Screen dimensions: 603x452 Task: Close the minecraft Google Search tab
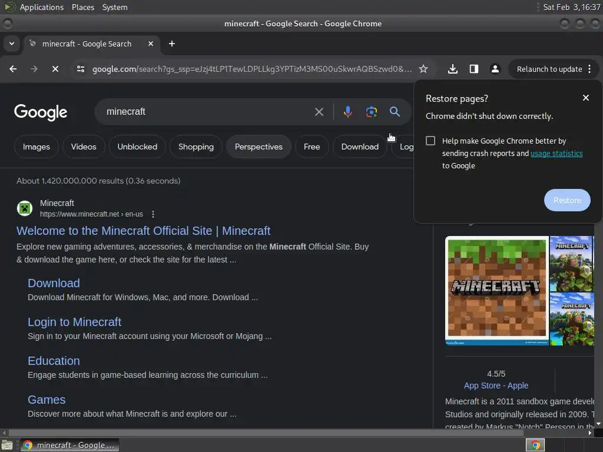coord(151,44)
